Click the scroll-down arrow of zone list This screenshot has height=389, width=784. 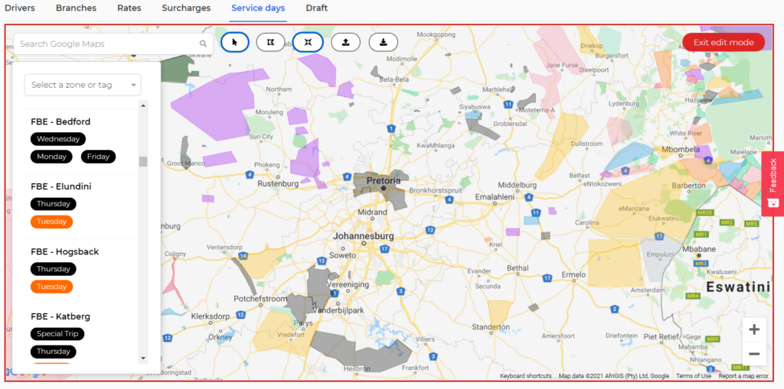[143, 358]
